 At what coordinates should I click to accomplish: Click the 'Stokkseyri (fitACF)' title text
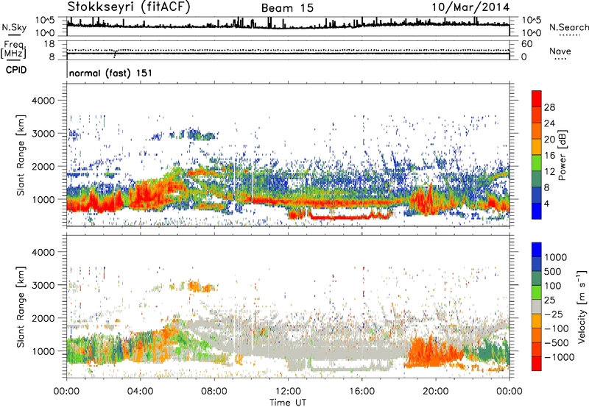(129, 7)
